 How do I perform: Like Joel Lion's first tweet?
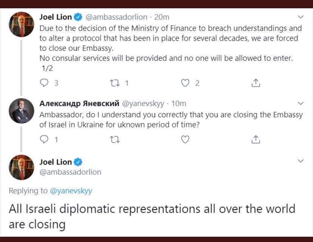(x=185, y=83)
